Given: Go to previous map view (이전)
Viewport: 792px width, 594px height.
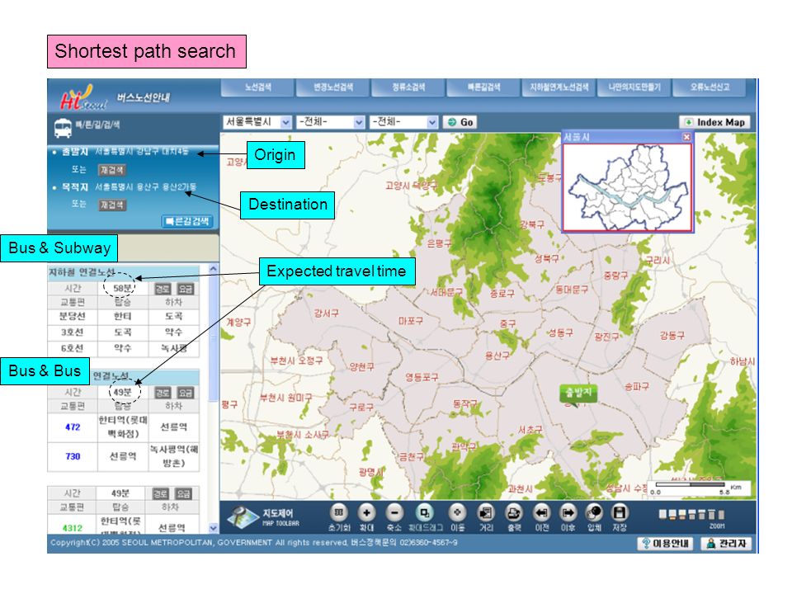Looking at the screenshot, I should pos(541,513).
